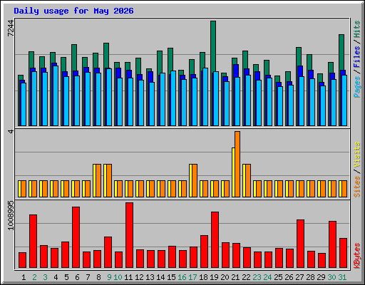Click day label 4 on the x-axis
This screenshot has width=365, height=285.
(56, 277)
